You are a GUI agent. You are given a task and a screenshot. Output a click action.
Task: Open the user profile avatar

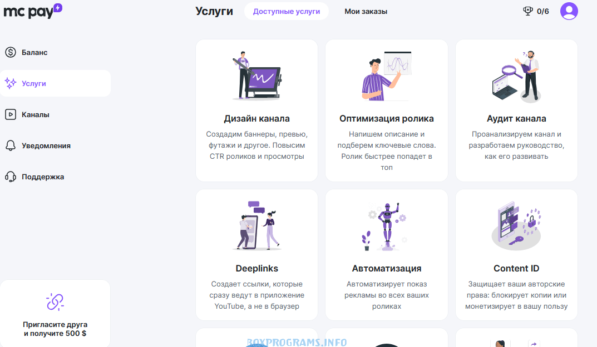[569, 11]
